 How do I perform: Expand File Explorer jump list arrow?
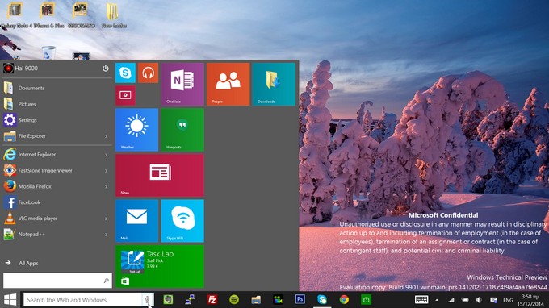[106, 136]
